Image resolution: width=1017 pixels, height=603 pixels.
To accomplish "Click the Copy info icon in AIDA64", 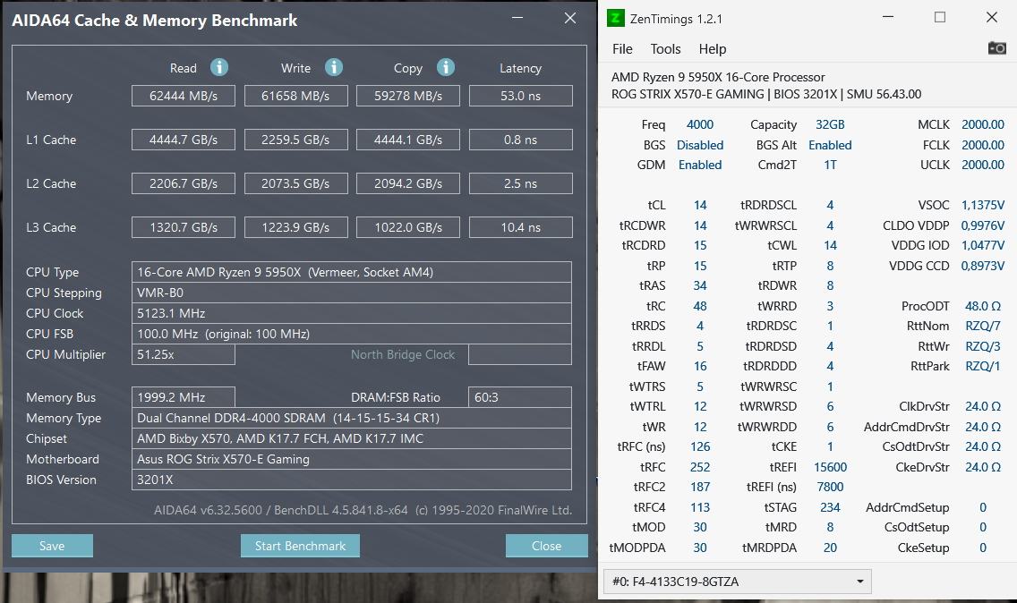I will coord(446,67).
